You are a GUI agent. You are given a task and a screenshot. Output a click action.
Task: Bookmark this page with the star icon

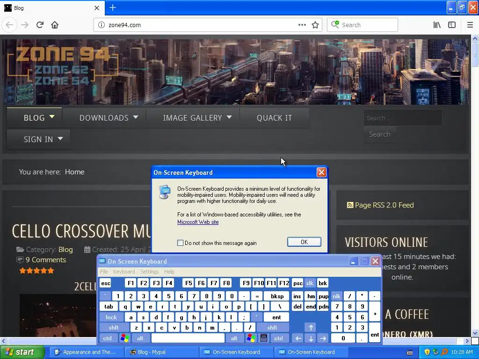315,25
